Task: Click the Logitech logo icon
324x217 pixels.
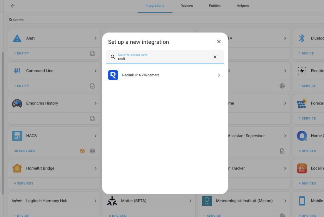Action: coord(17,201)
